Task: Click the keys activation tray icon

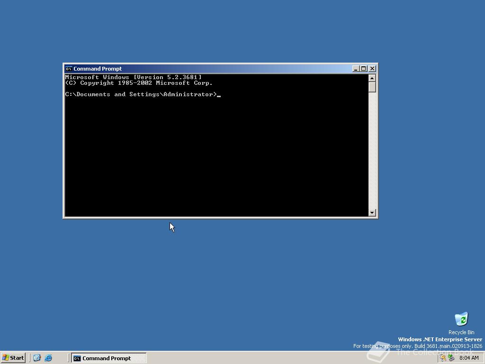Action: click(443, 358)
